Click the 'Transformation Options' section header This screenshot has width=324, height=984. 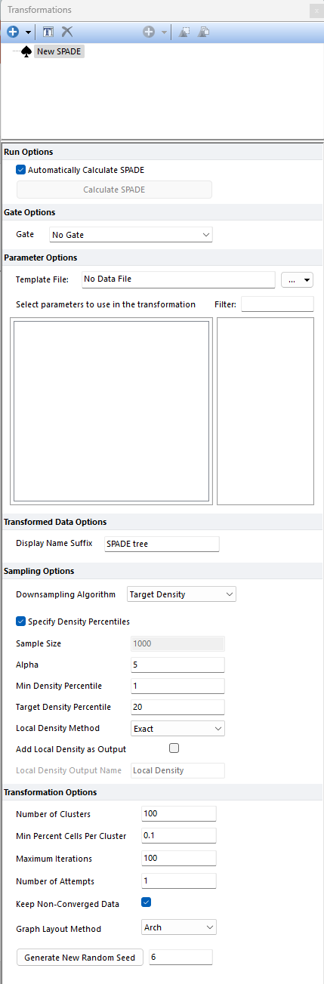(51, 792)
